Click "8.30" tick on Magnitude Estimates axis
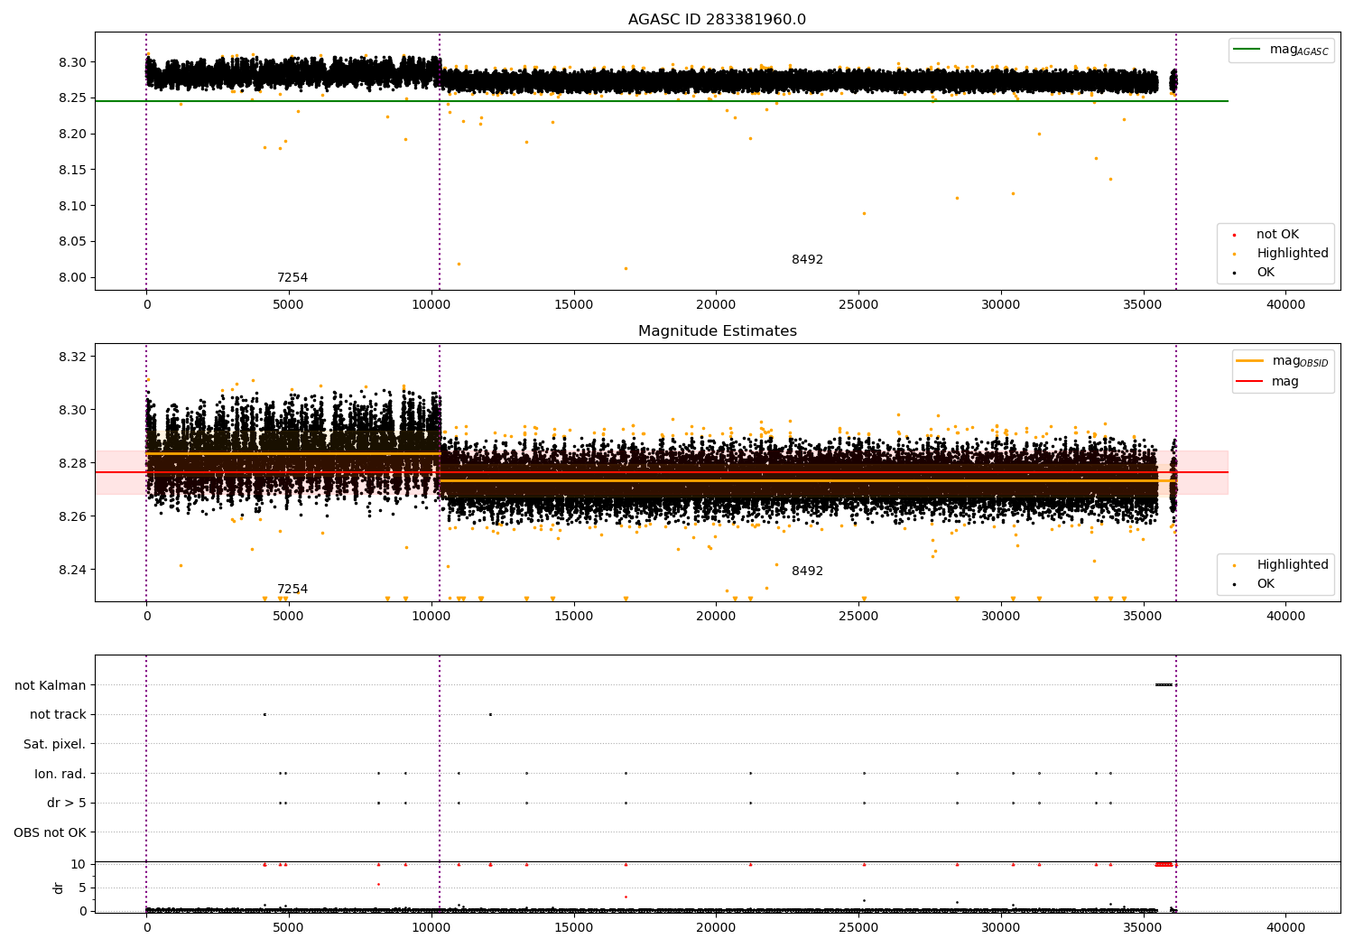1354x948 pixels. (x=73, y=410)
